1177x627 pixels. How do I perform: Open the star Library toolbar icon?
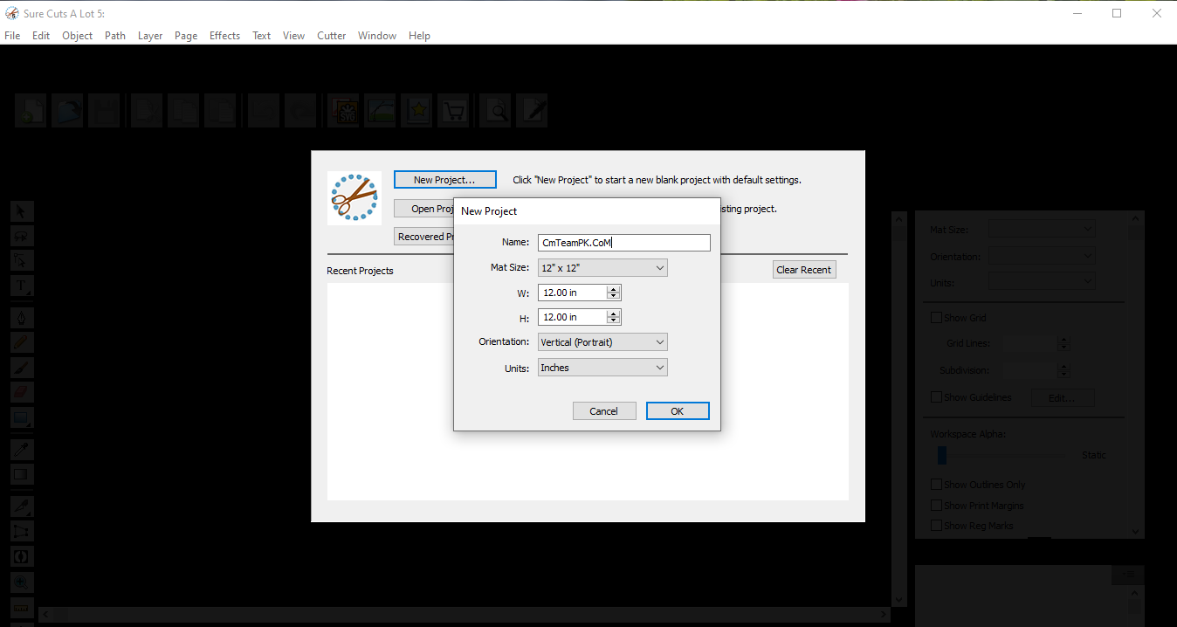coord(416,111)
